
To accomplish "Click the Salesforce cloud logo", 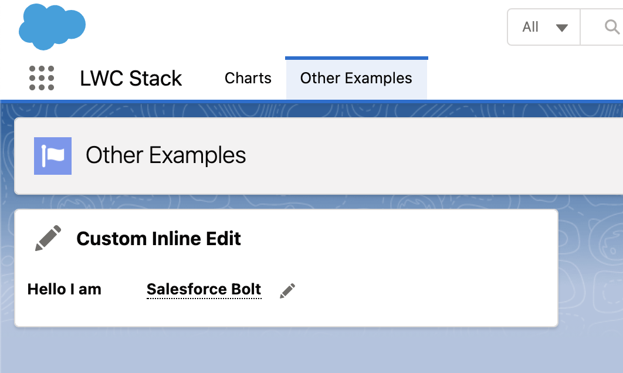I will pos(52,26).
